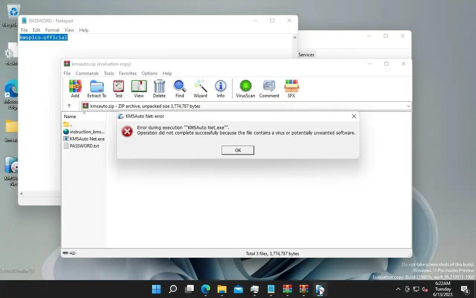The width and height of the screenshot is (476, 298).
Task: Click the Microsoft Edge desktop shortcut
Action: pyautogui.click(x=11, y=94)
